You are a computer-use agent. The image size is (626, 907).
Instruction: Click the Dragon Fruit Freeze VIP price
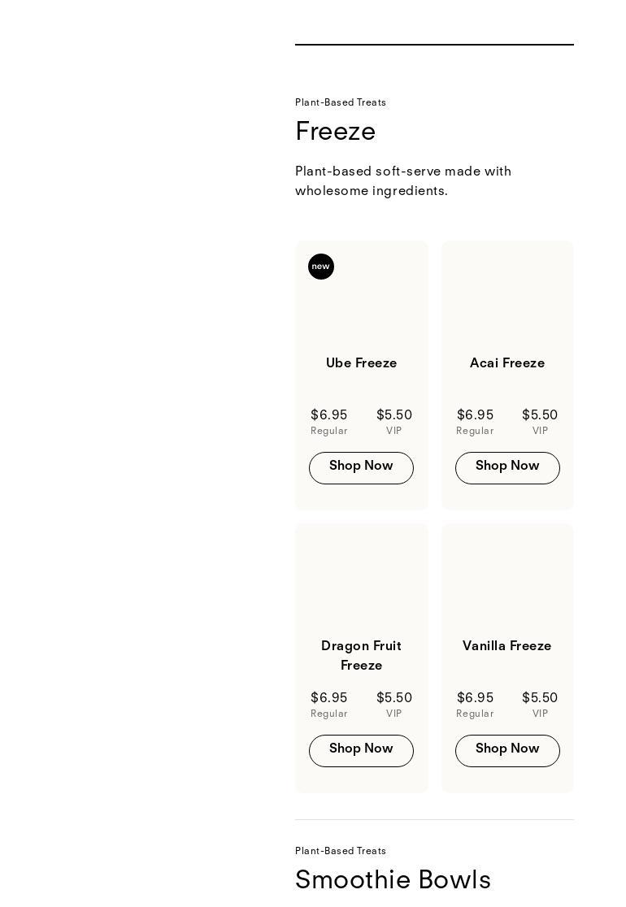pyautogui.click(x=394, y=698)
